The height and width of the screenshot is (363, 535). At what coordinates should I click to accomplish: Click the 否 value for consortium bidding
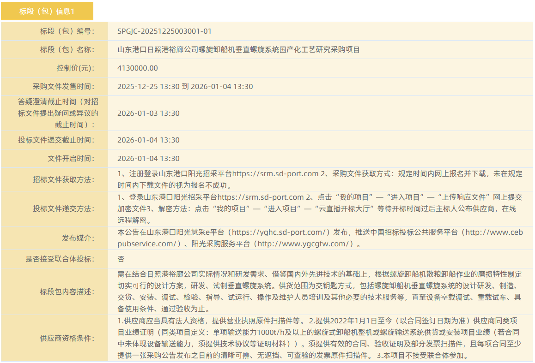click(x=121, y=259)
